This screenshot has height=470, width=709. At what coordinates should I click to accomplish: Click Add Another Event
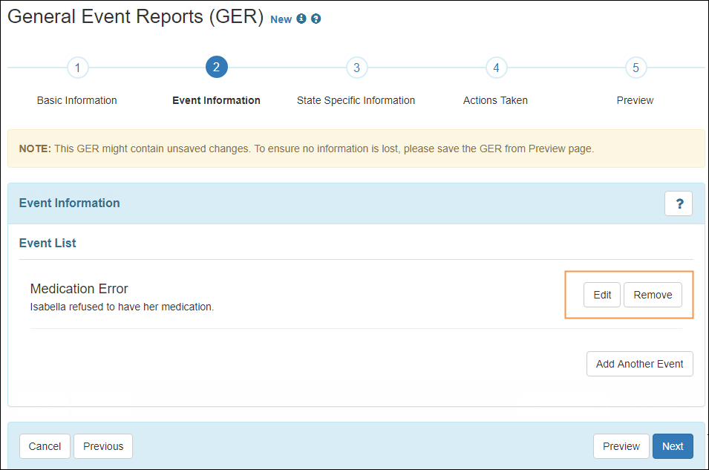click(x=639, y=364)
